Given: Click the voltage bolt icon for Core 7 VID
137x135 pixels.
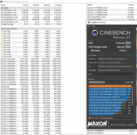Looking at the screenshot, I should point(2,47).
